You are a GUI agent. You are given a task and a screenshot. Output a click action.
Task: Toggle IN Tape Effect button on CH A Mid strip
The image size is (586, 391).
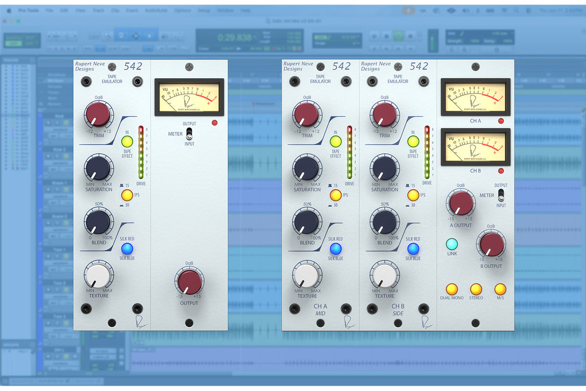(x=335, y=142)
